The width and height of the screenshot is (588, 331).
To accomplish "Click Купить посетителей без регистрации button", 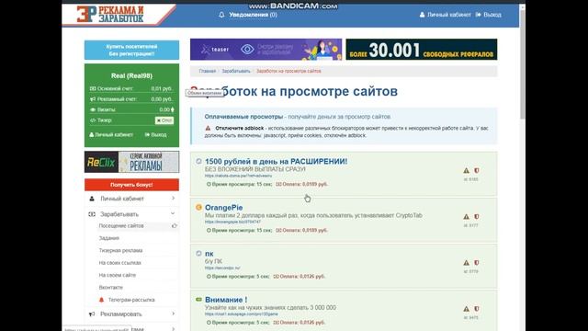I will click(x=131, y=51).
